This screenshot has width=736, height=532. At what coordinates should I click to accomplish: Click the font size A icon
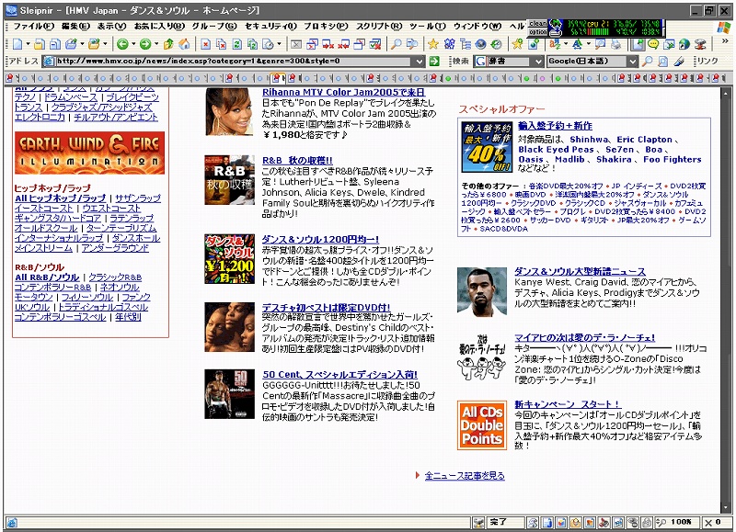point(578,44)
